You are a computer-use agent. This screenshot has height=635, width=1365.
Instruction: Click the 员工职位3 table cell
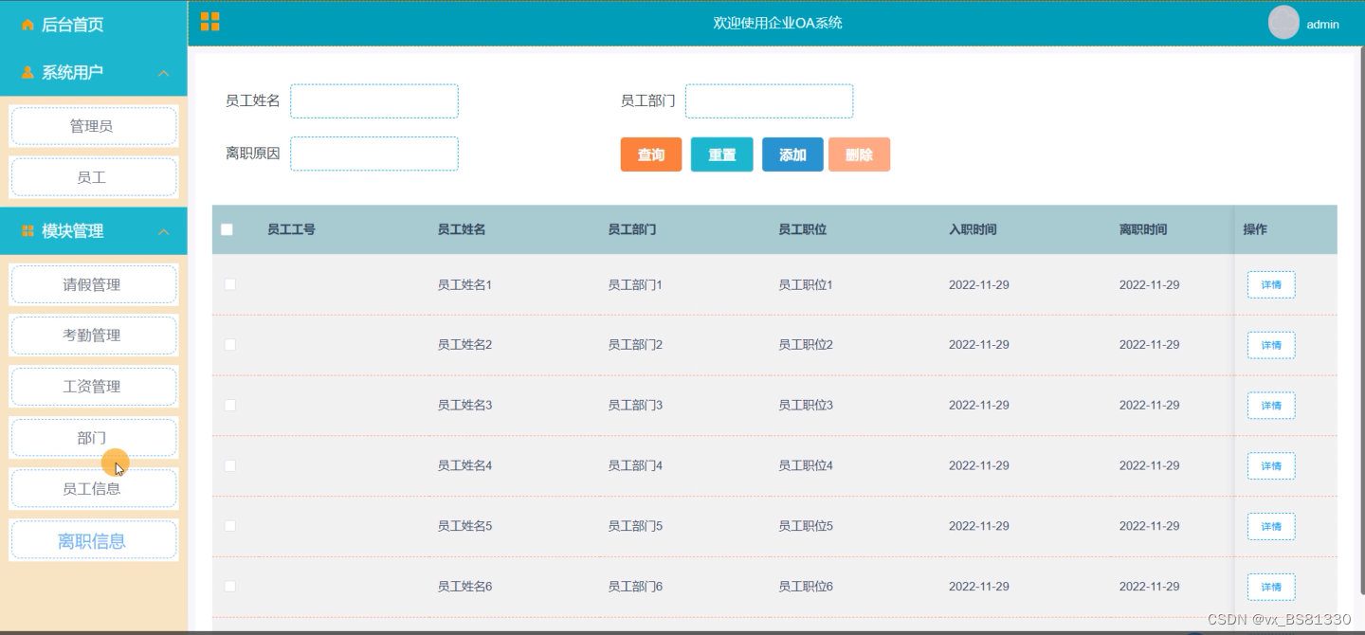coord(806,406)
